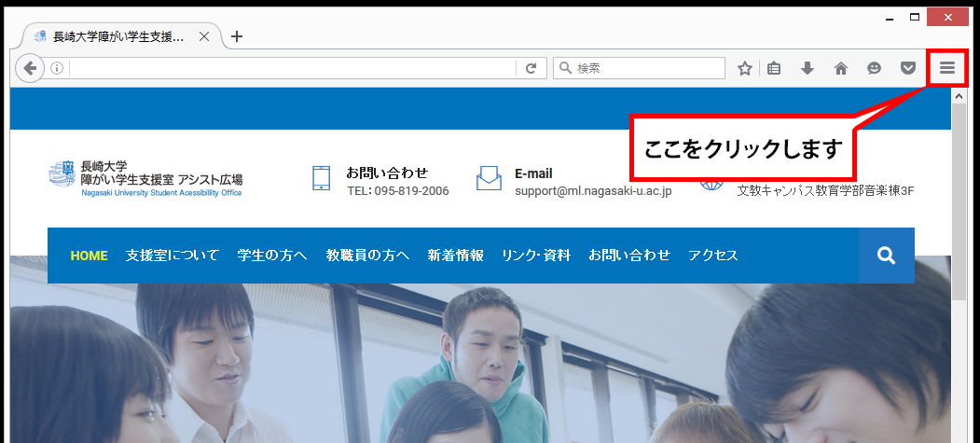The height and width of the screenshot is (443, 980).
Task: Open お問い合わせ navigation menu item
Action: [629, 255]
